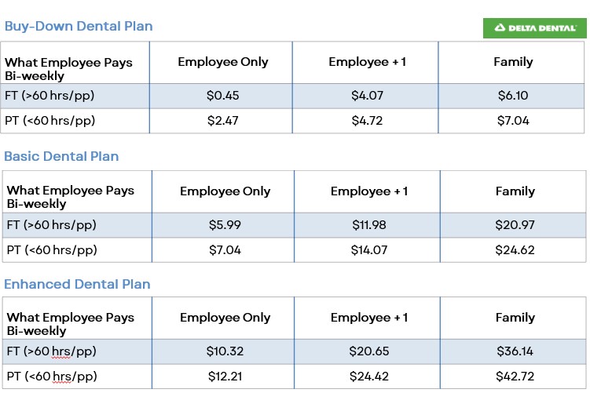Click the Basic Dental Plan heading

(61, 156)
